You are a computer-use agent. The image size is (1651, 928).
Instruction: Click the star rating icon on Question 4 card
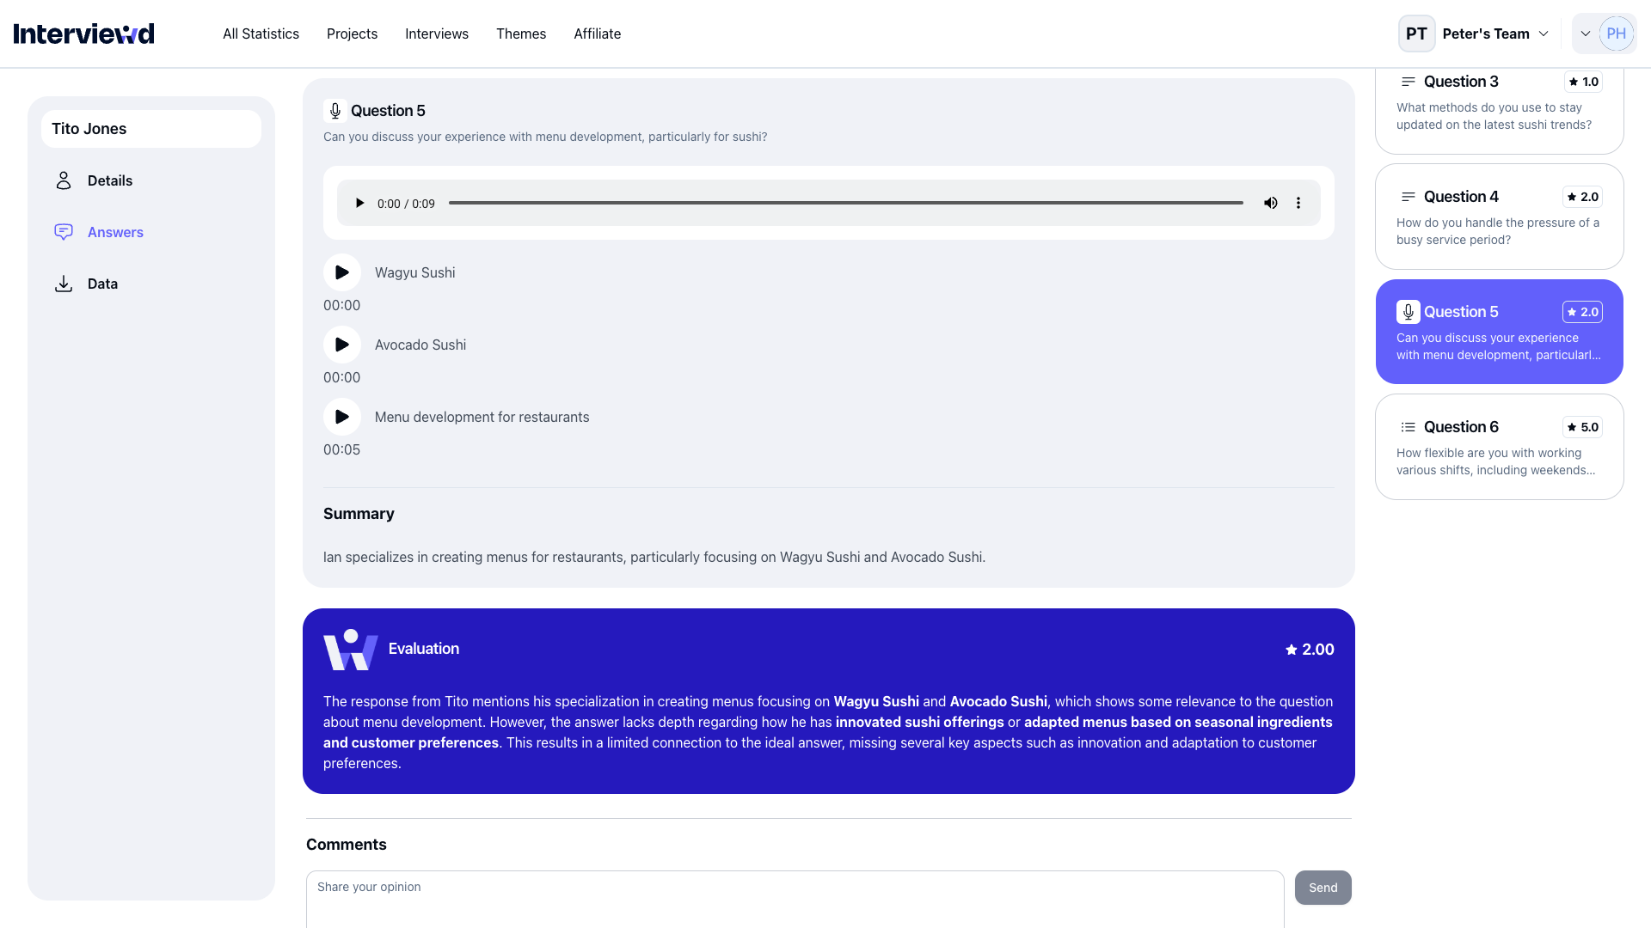pyautogui.click(x=1574, y=197)
